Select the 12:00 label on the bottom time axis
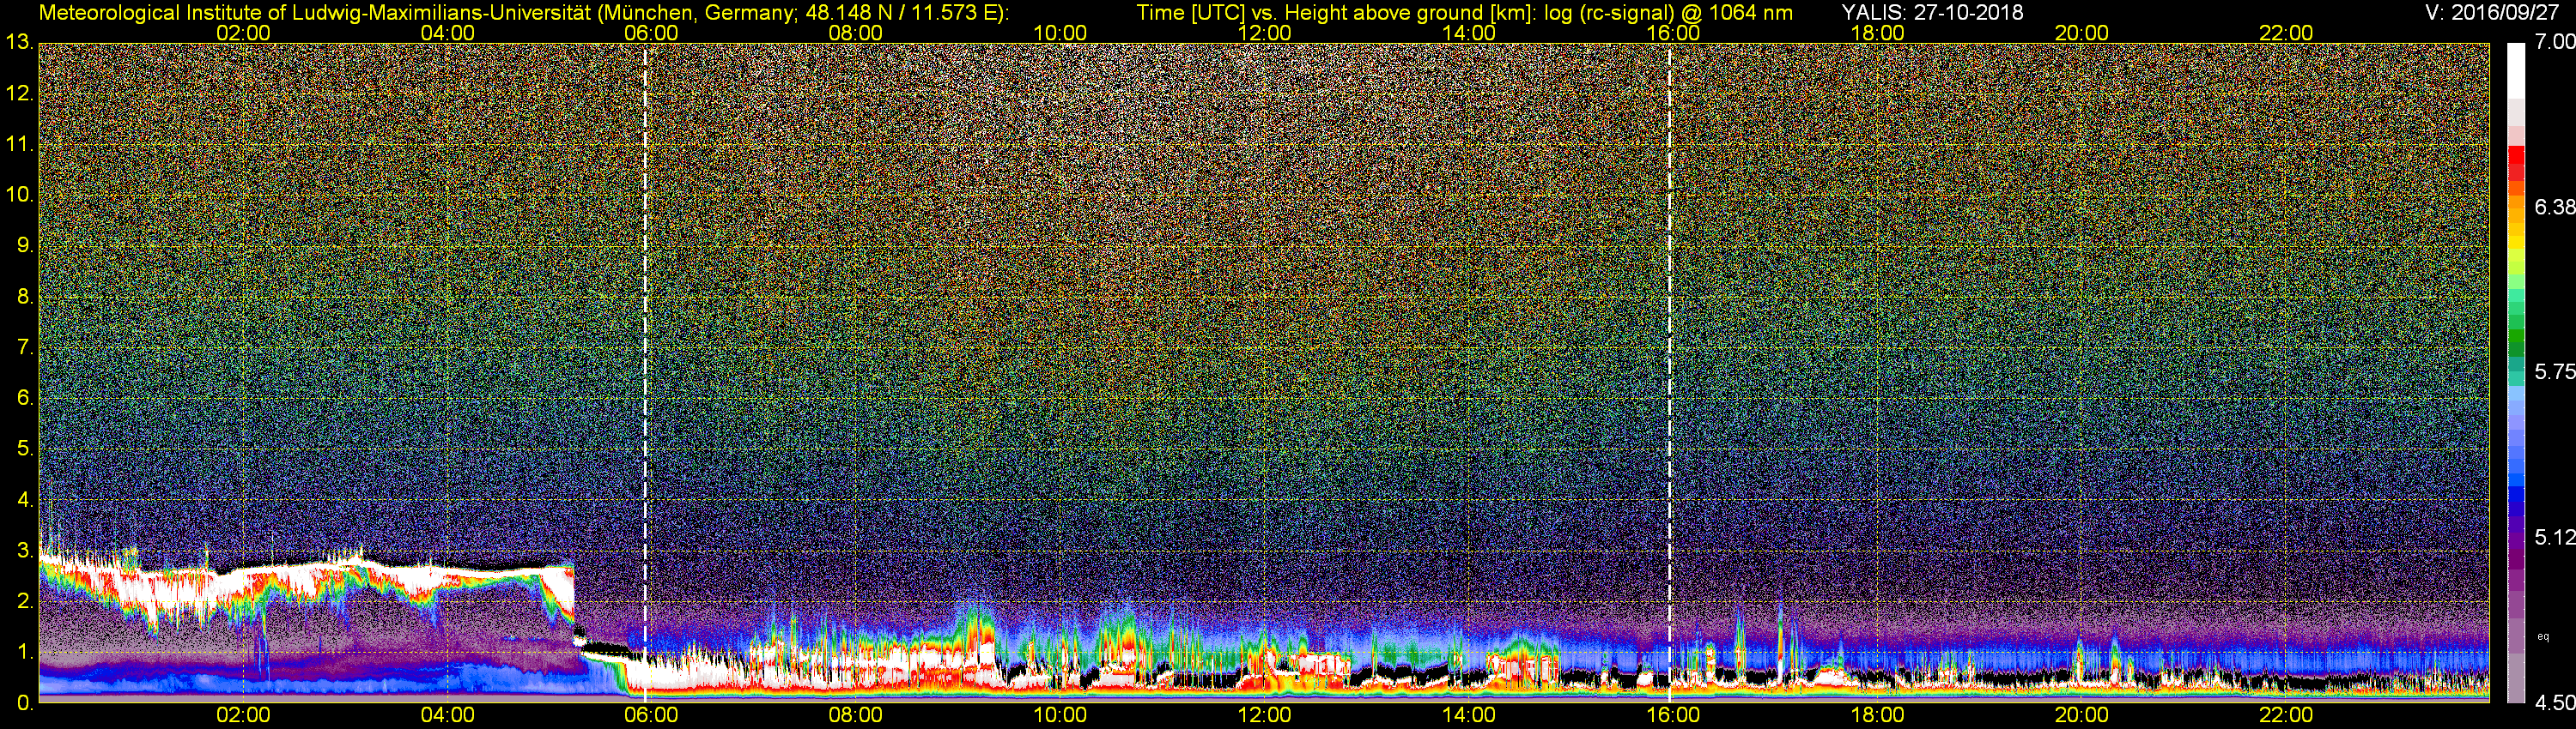The width and height of the screenshot is (2576, 729). (x=1264, y=715)
